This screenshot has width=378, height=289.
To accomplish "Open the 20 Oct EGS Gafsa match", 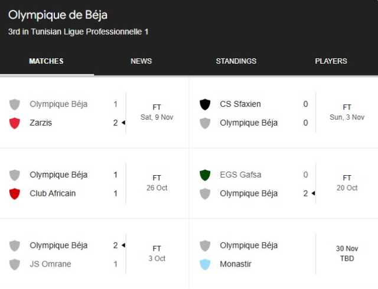I will pos(283,184).
